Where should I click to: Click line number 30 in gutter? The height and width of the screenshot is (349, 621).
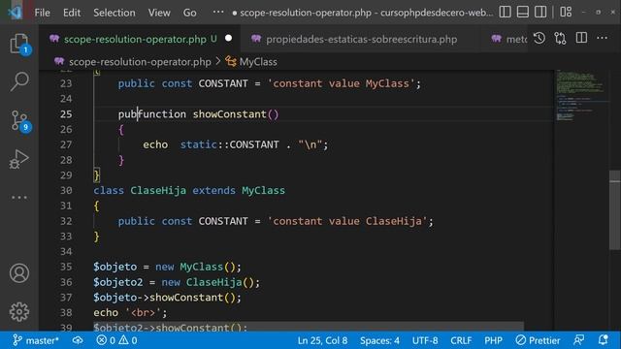click(x=66, y=190)
